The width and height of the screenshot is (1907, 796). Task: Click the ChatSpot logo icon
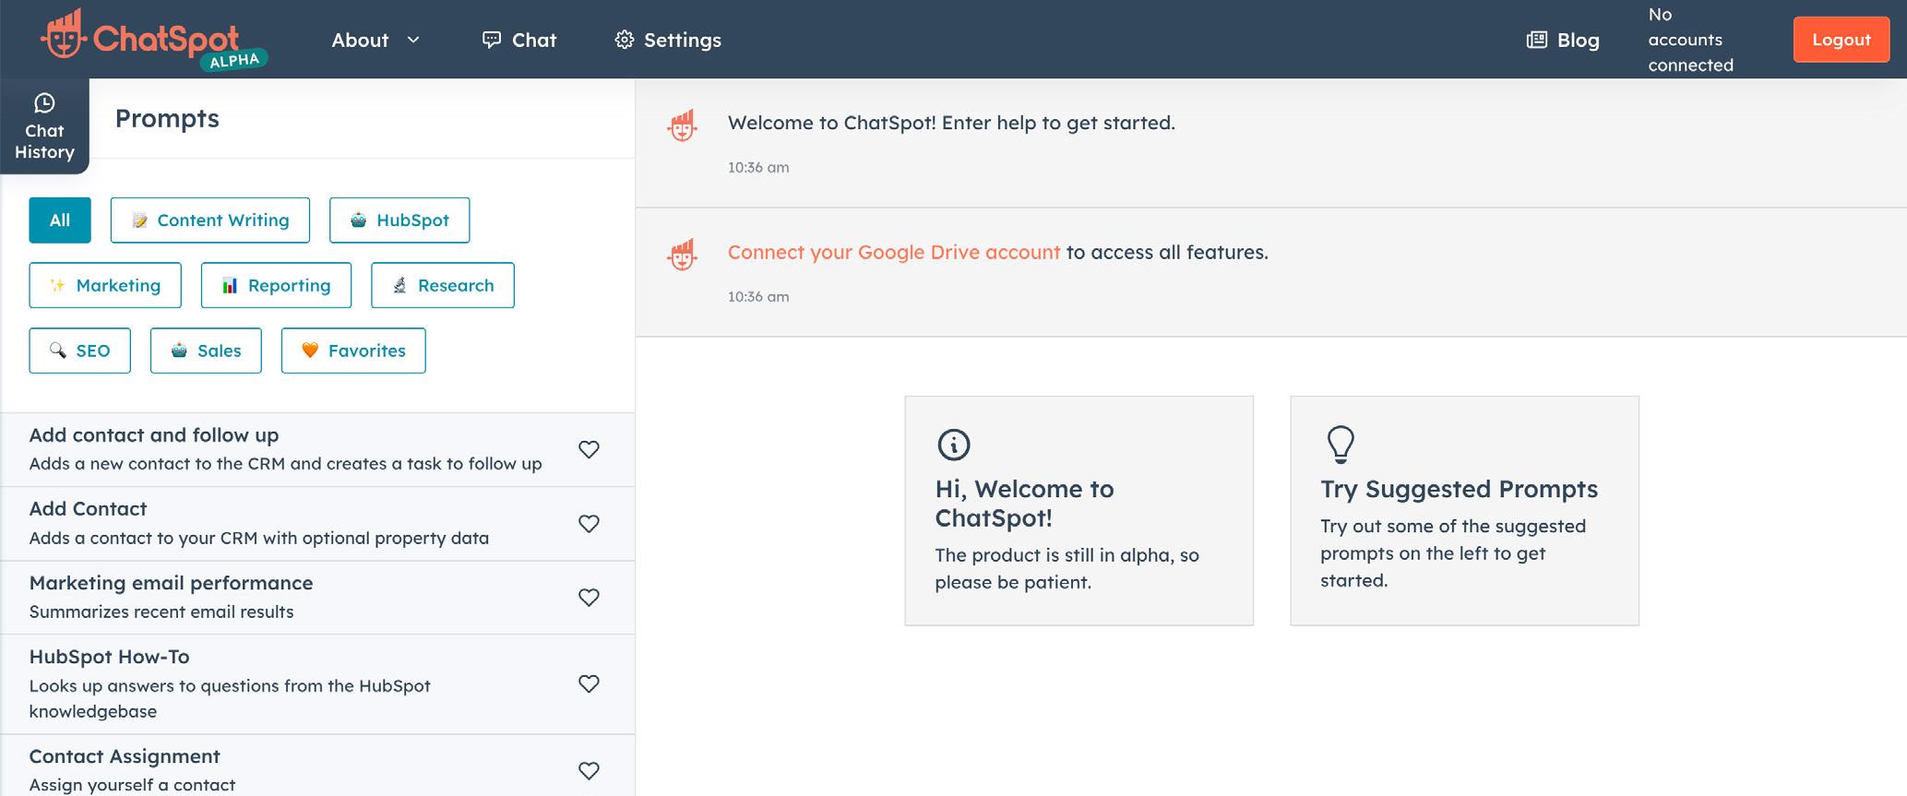[x=63, y=37]
